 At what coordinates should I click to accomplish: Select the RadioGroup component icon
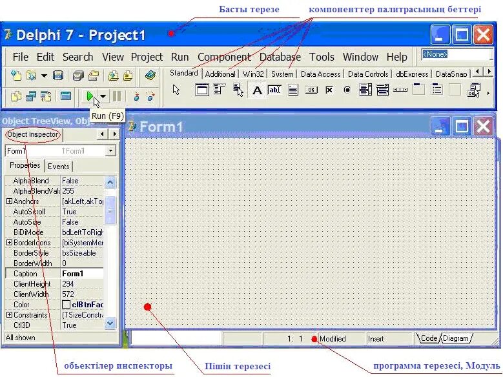436,89
